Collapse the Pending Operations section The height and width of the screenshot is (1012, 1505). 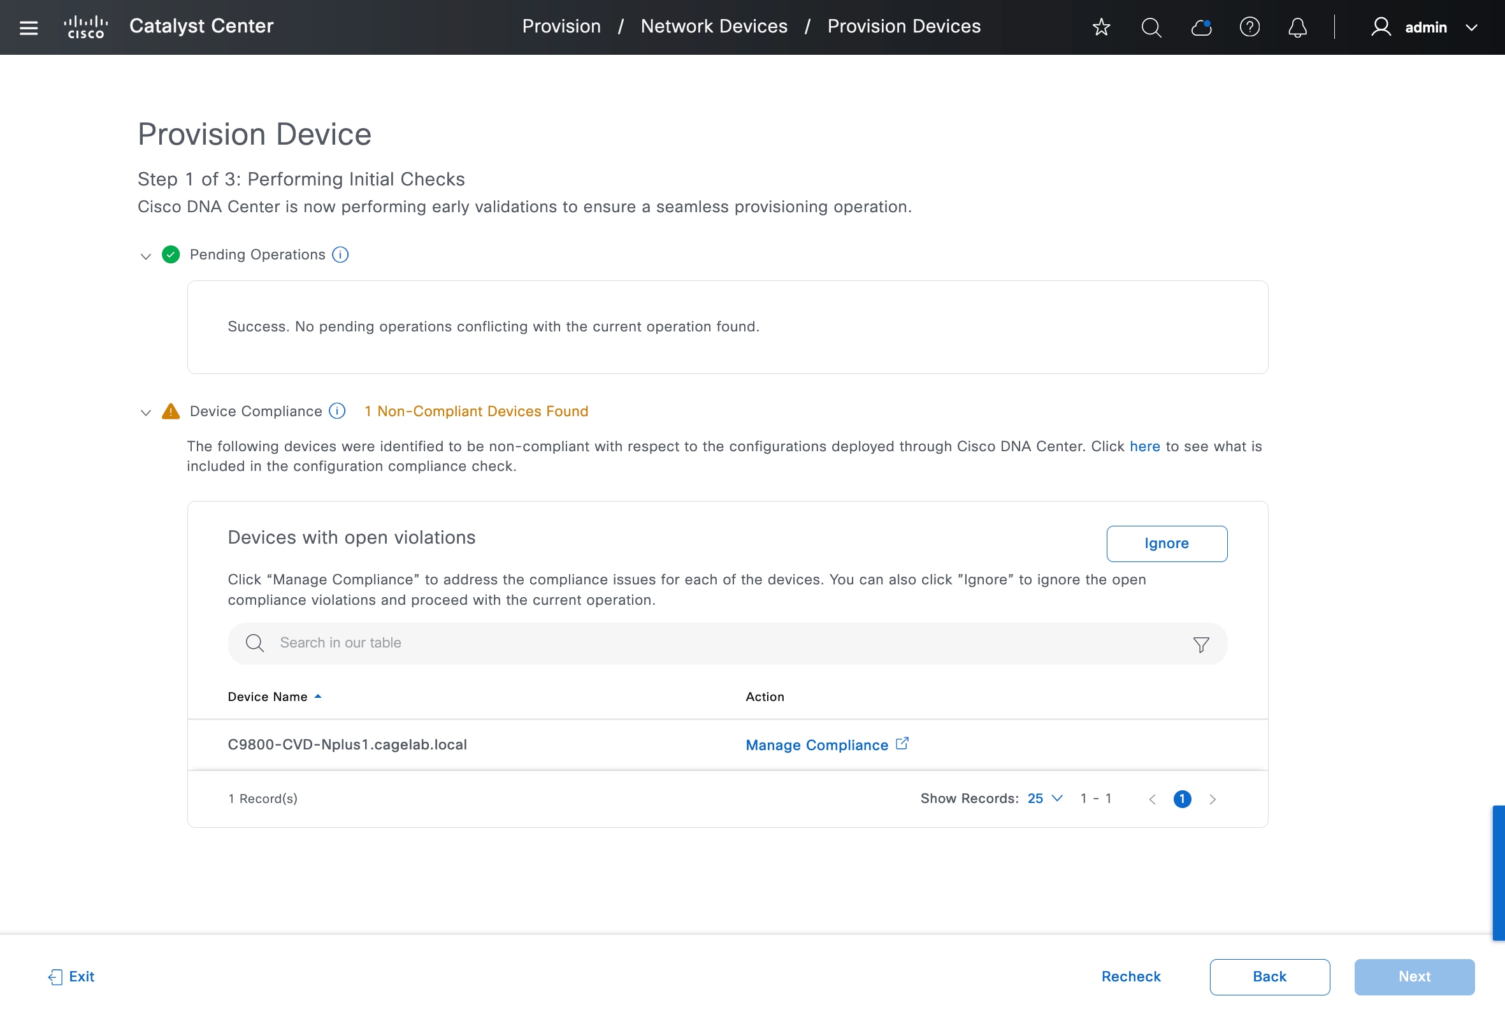click(145, 256)
